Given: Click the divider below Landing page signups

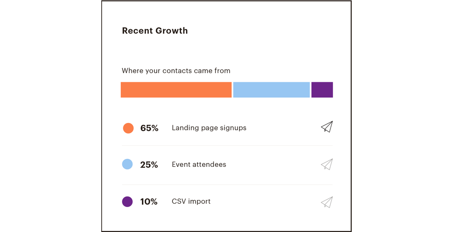Looking at the screenshot, I should [226, 146].
